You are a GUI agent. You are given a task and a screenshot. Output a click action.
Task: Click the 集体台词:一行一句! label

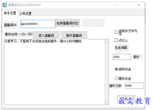point(19,34)
